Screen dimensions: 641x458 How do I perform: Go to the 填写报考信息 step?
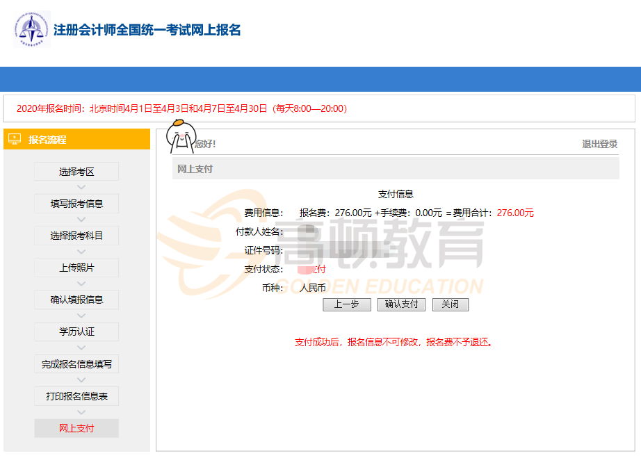76,204
